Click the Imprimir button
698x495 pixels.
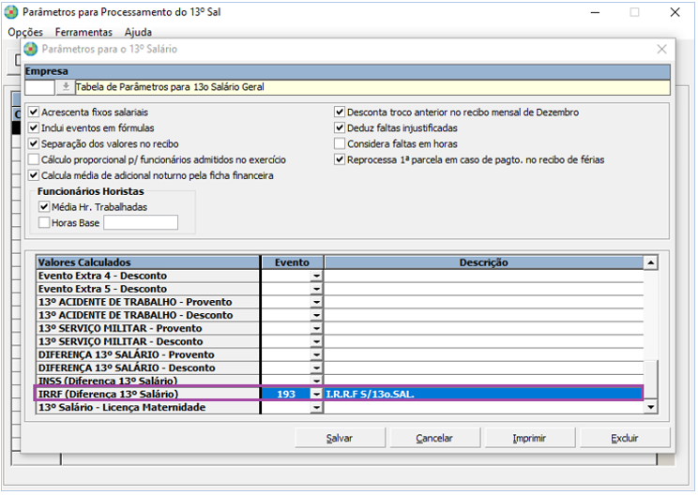[529, 438]
